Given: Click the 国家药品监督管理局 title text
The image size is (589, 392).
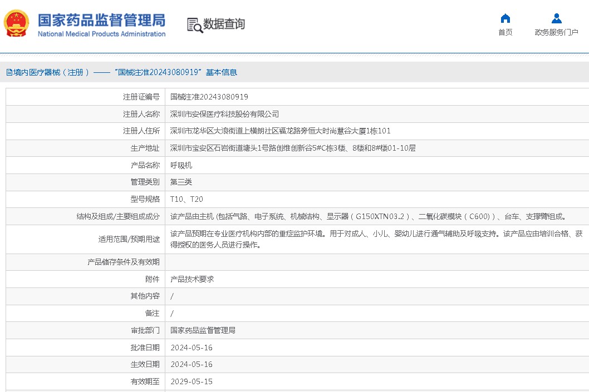Looking at the screenshot, I should click(102, 20).
